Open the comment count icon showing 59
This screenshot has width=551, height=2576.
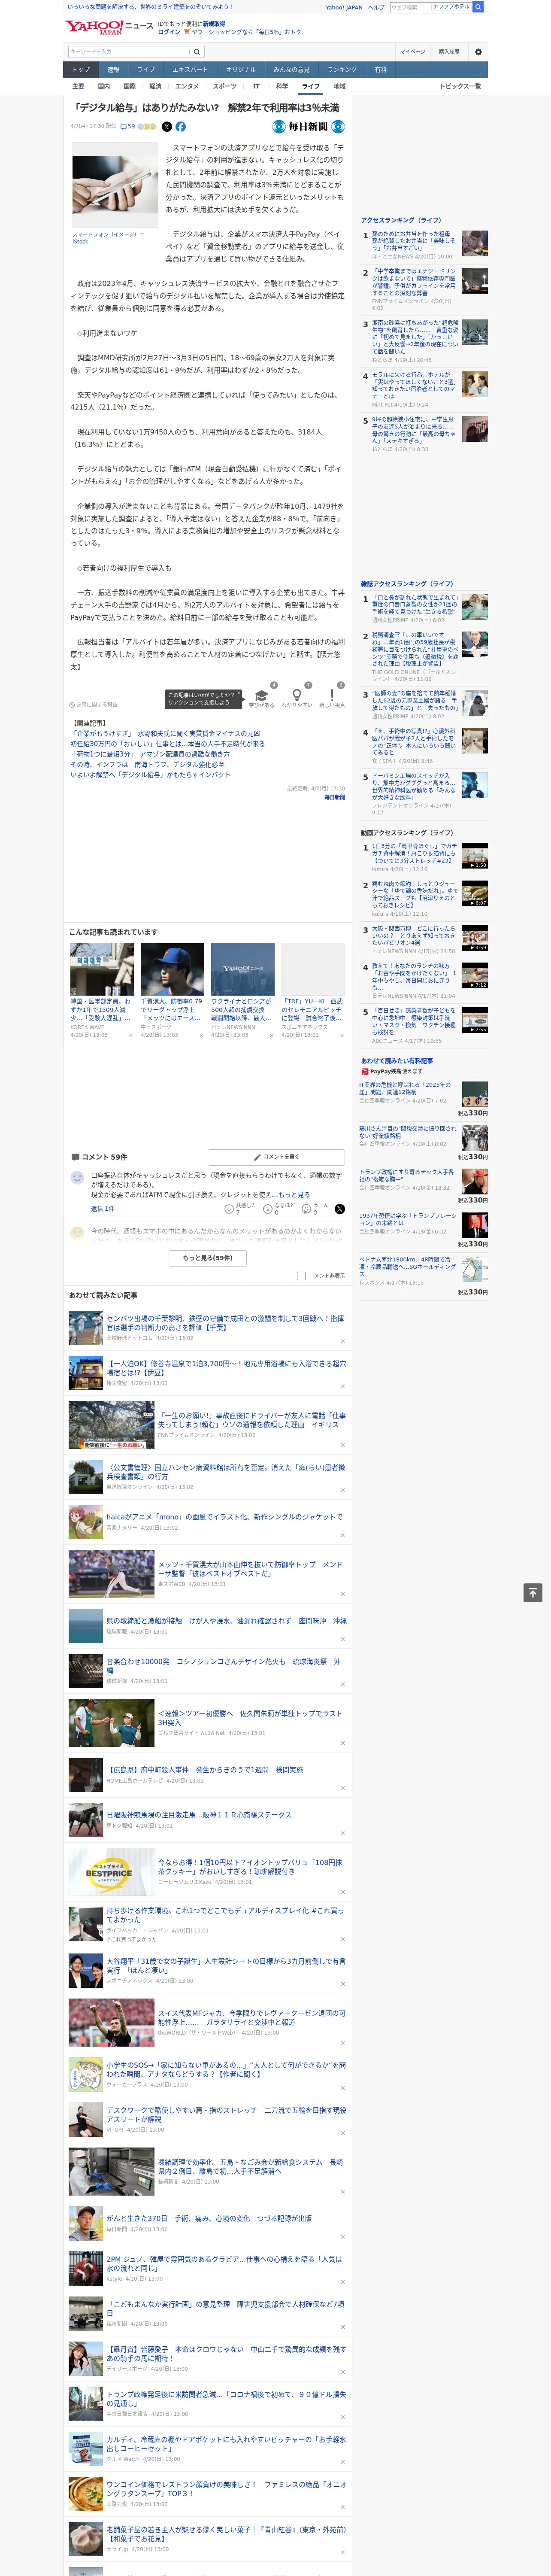coord(128,127)
